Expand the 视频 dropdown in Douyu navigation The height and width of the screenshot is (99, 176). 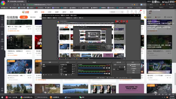point(57,12)
